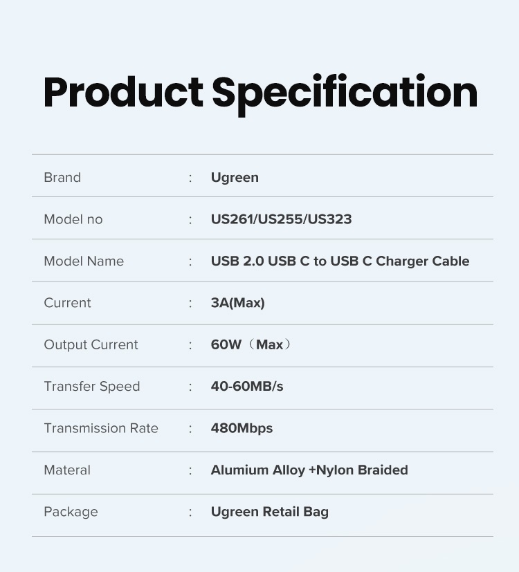
Task: Click the US261/US255/US323 model number text
Action: [281, 219]
